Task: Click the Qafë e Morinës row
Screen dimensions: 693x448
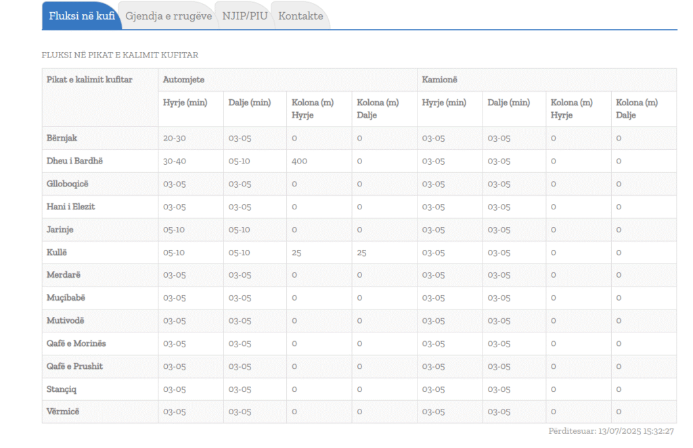Action: pos(76,343)
